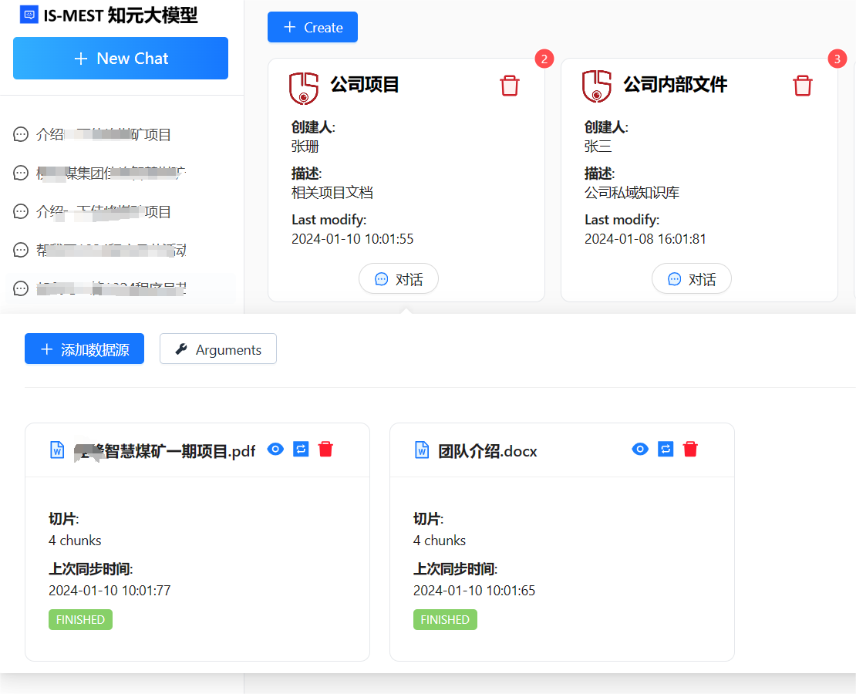This screenshot has width=856, height=694.
Task: Re-sync the 智慧煤矿一期项目.pdf document
Action: pyautogui.click(x=301, y=450)
